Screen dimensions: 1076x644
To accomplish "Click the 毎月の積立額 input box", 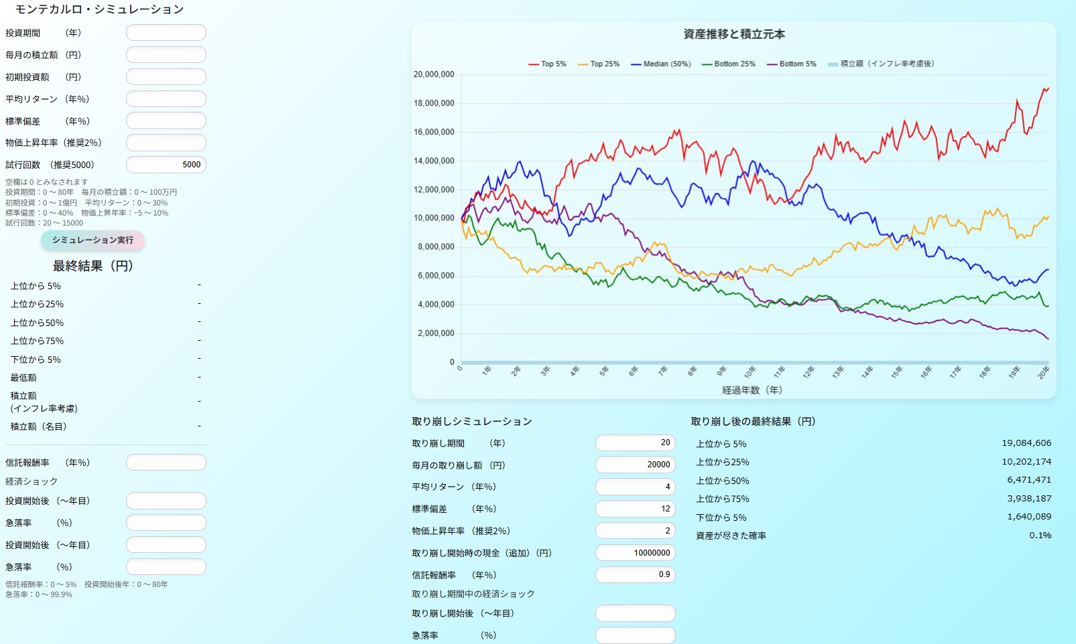I will (166, 55).
